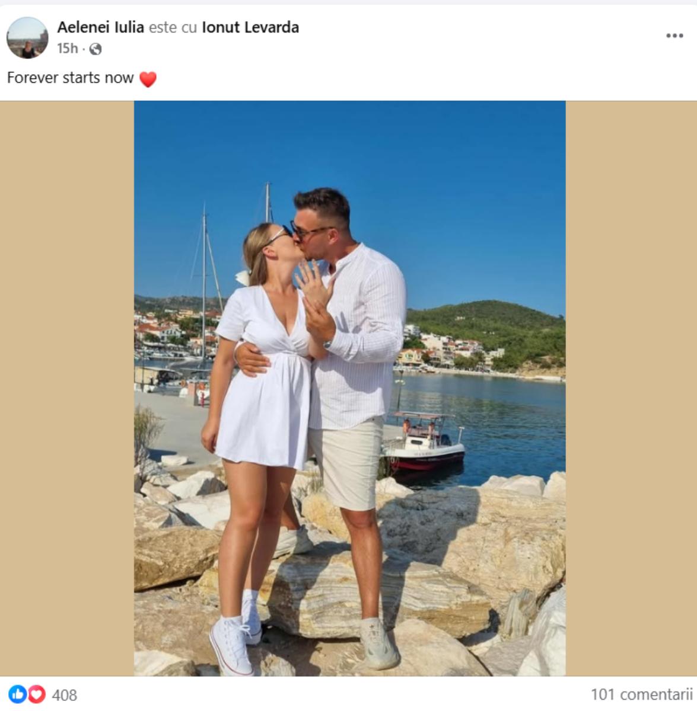Open the kissing couple photo
Screen dimensions: 697x711
(x=349, y=388)
